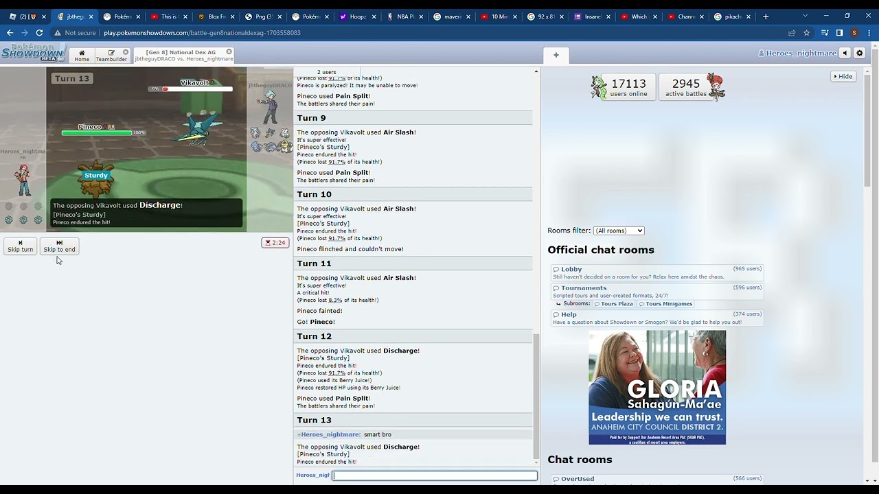The height and width of the screenshot is (494, 879).
Task: Reload the page with the refresh icon
Action: click(40, 32)
